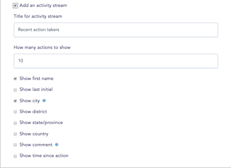Click the Show last initial label

coord(36,90)
